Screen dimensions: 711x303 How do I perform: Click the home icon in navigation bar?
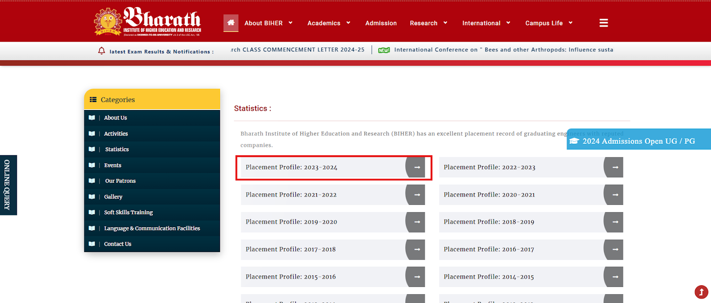pyautogui.click(x=231, y=23)
